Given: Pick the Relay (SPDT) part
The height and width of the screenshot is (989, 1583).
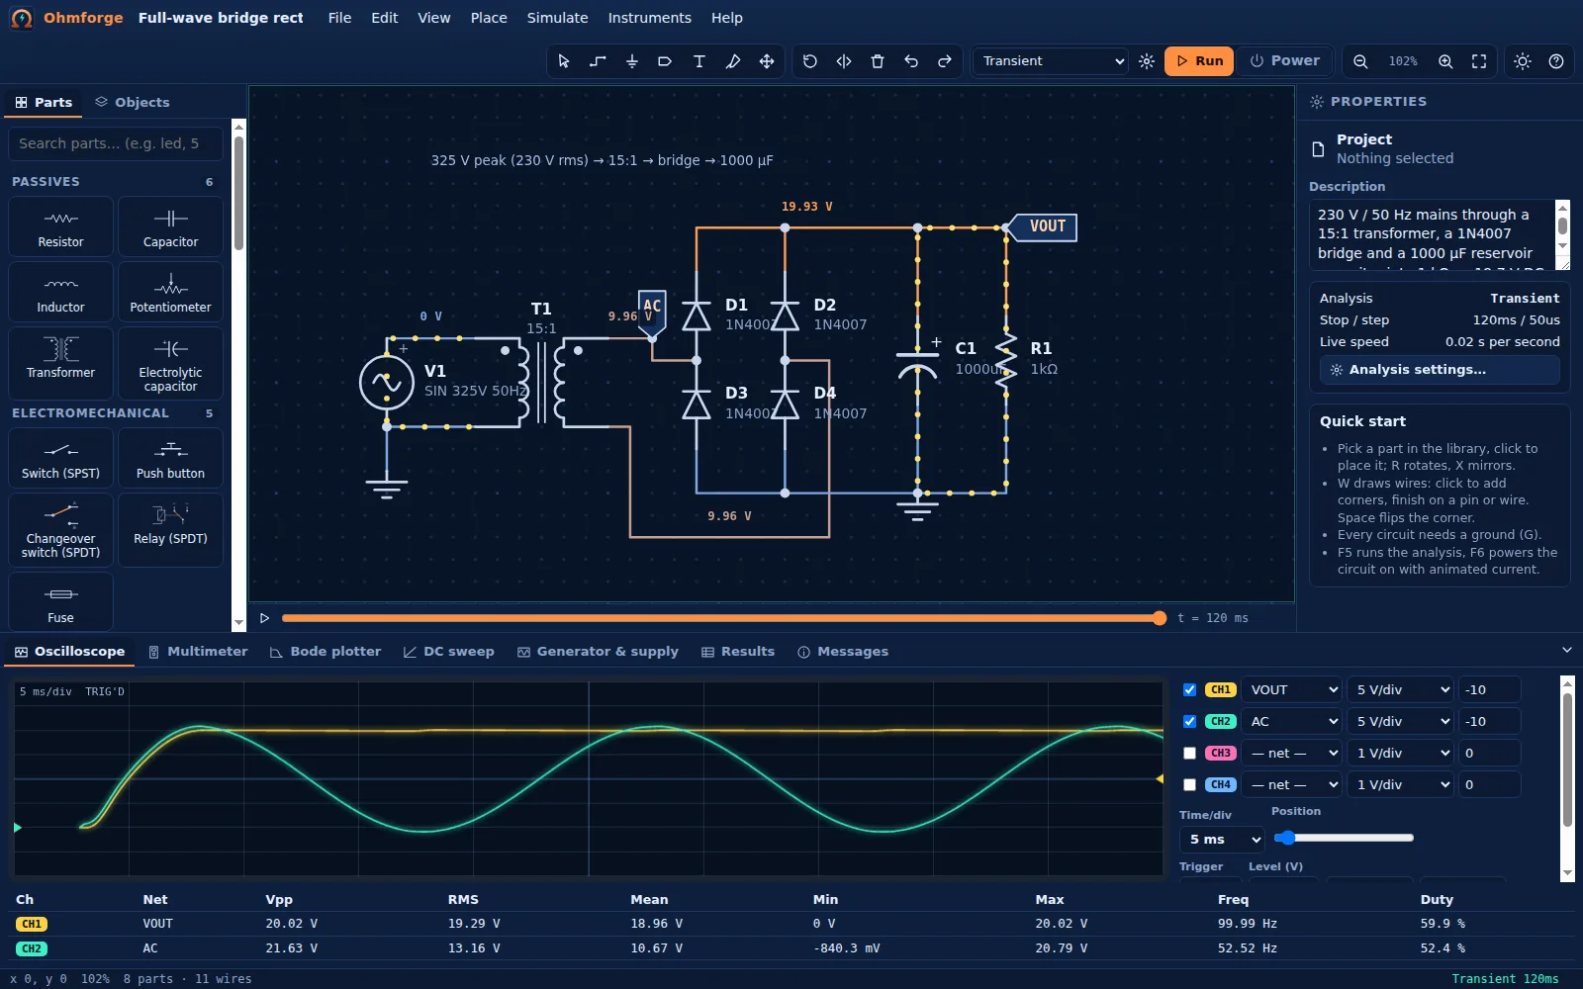Looking at the screenshot, I should click(x=170, y=530).
